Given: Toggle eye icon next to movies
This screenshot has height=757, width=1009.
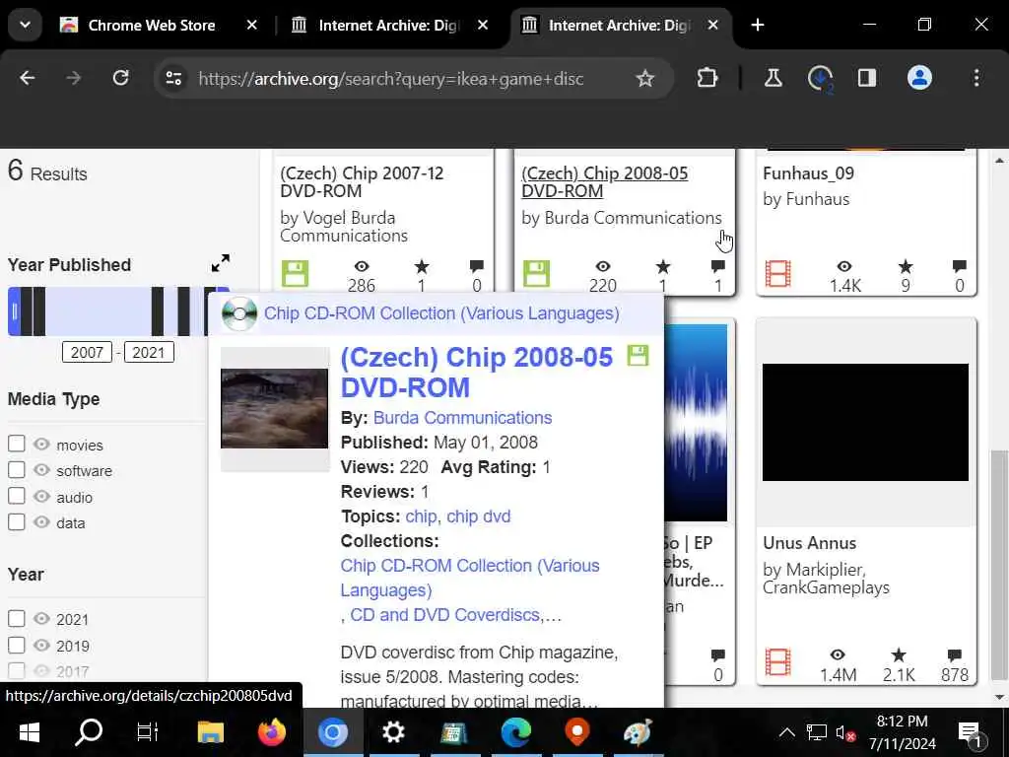Looking at the screenshot, I should (41, 445).
